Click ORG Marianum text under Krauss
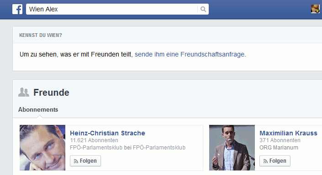 [279, 148]
